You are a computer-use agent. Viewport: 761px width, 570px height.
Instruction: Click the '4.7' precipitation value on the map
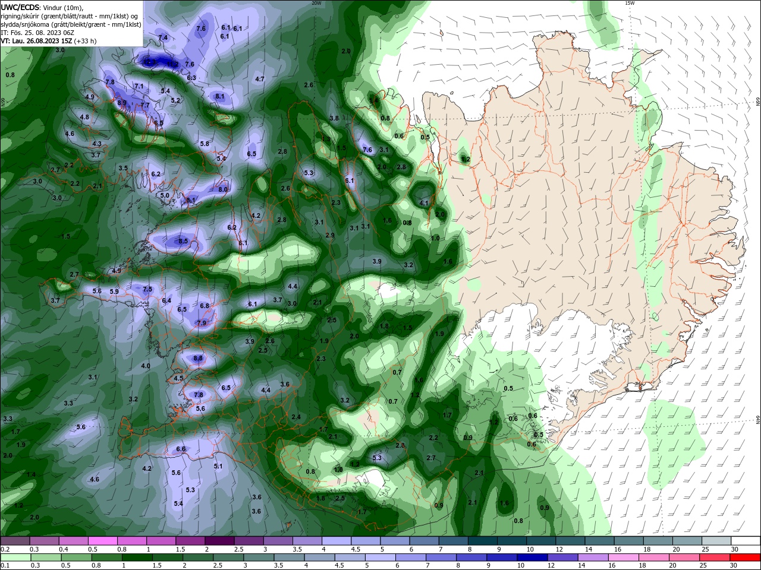(x=260, y=79)
